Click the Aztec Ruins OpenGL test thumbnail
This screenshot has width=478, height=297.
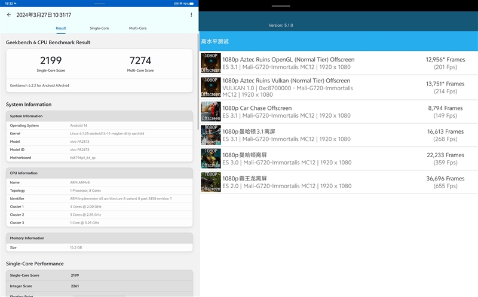tap(210, 63)
